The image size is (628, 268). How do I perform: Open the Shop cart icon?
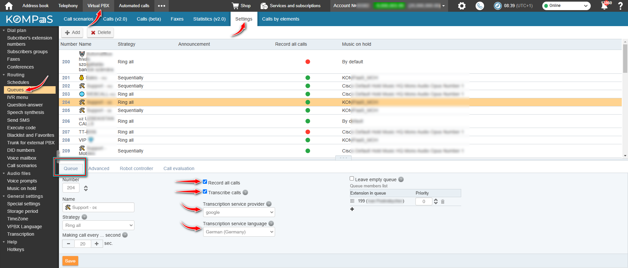click(x=235, y=6)
